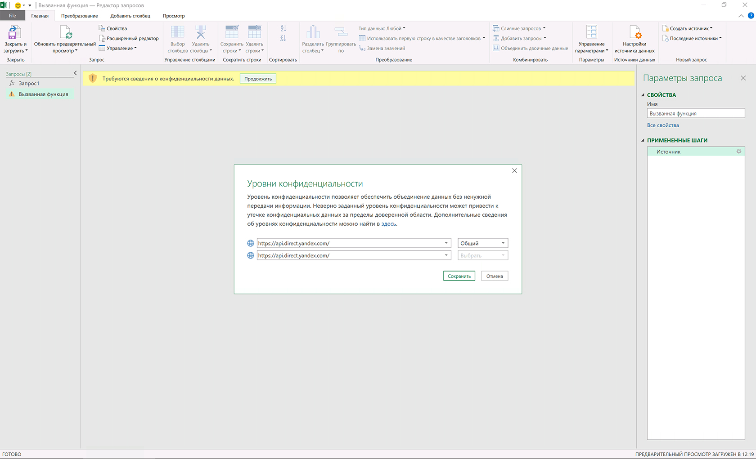This screenshot has width=756, height=459.
Task: Switch to Преобразование ribbon tab
Action: point(80,16)
